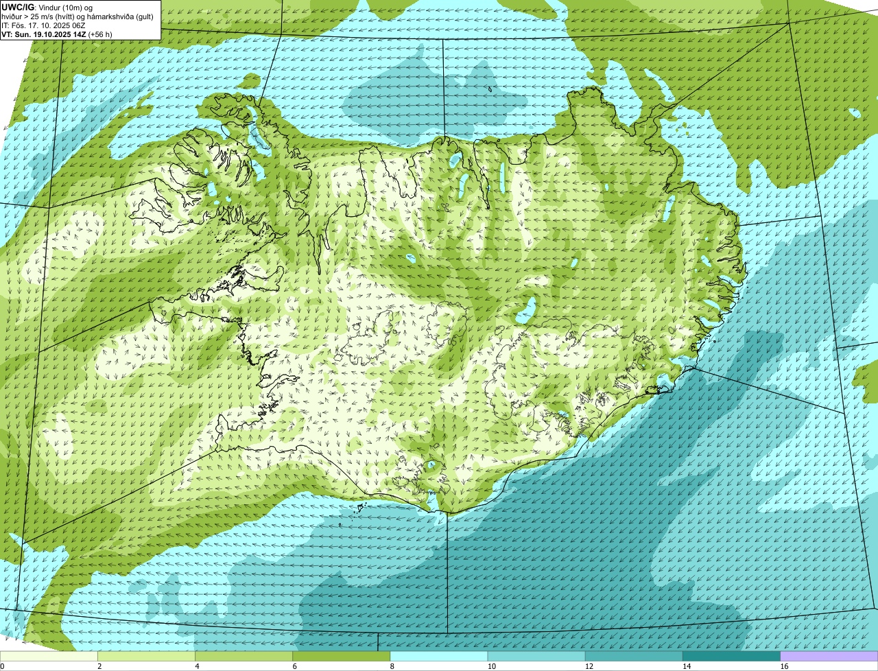
Task: Select the dark teal 14–16 m/s legend swatch
Action: tap(731, 656)
